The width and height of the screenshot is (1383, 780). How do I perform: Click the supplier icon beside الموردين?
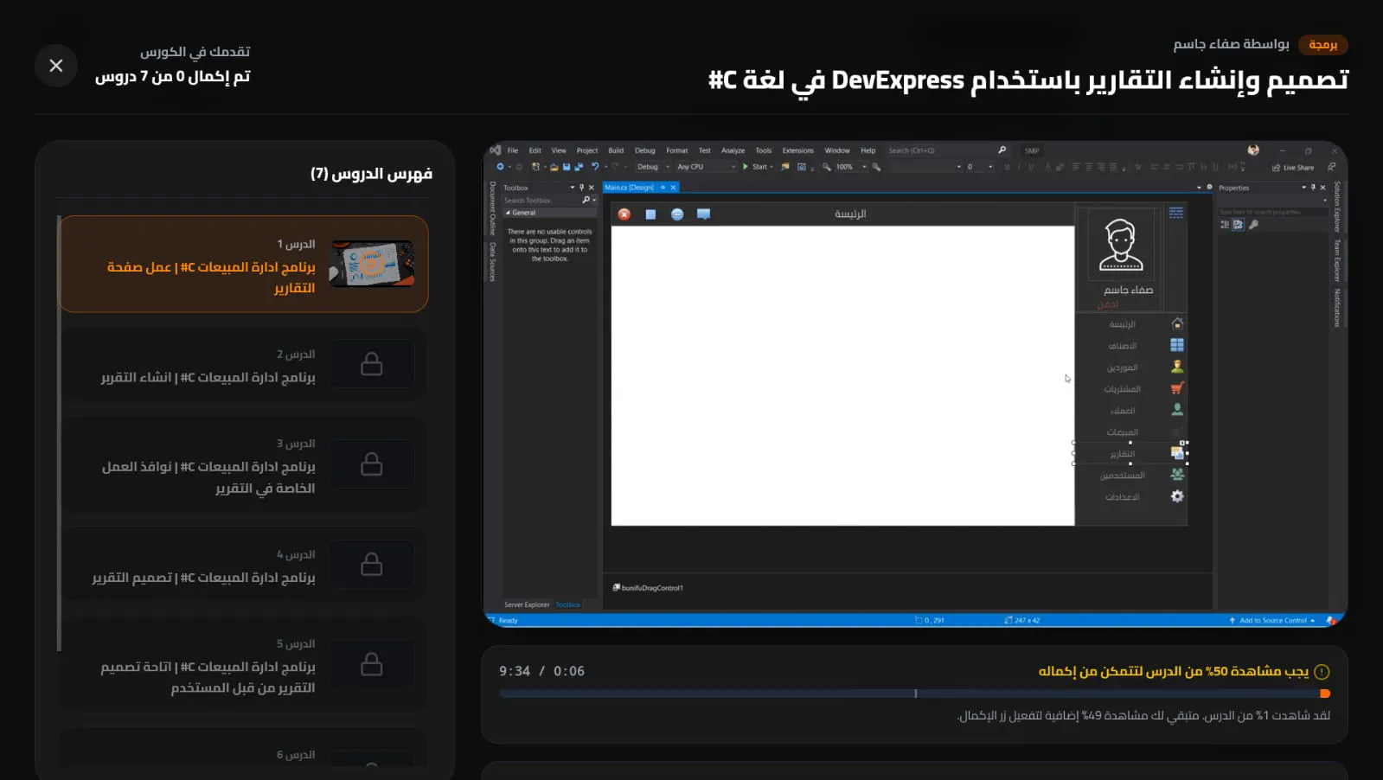(x=1177, y=367)
